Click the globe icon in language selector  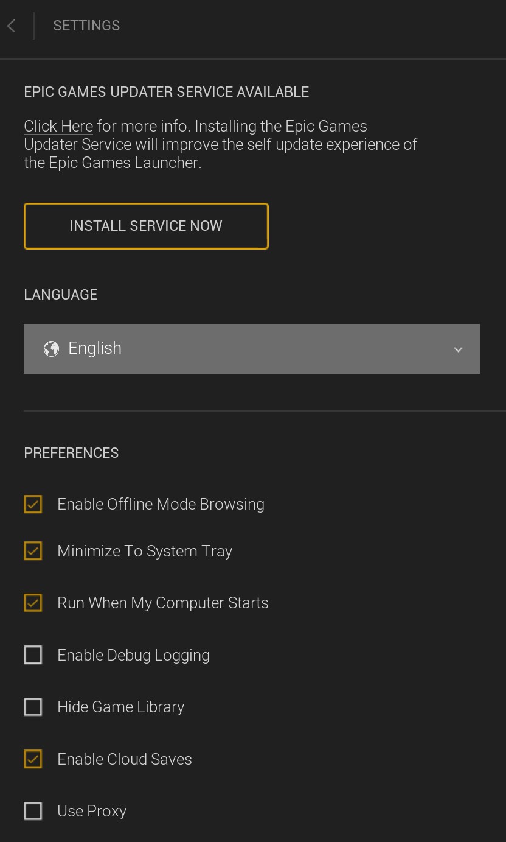51,348
